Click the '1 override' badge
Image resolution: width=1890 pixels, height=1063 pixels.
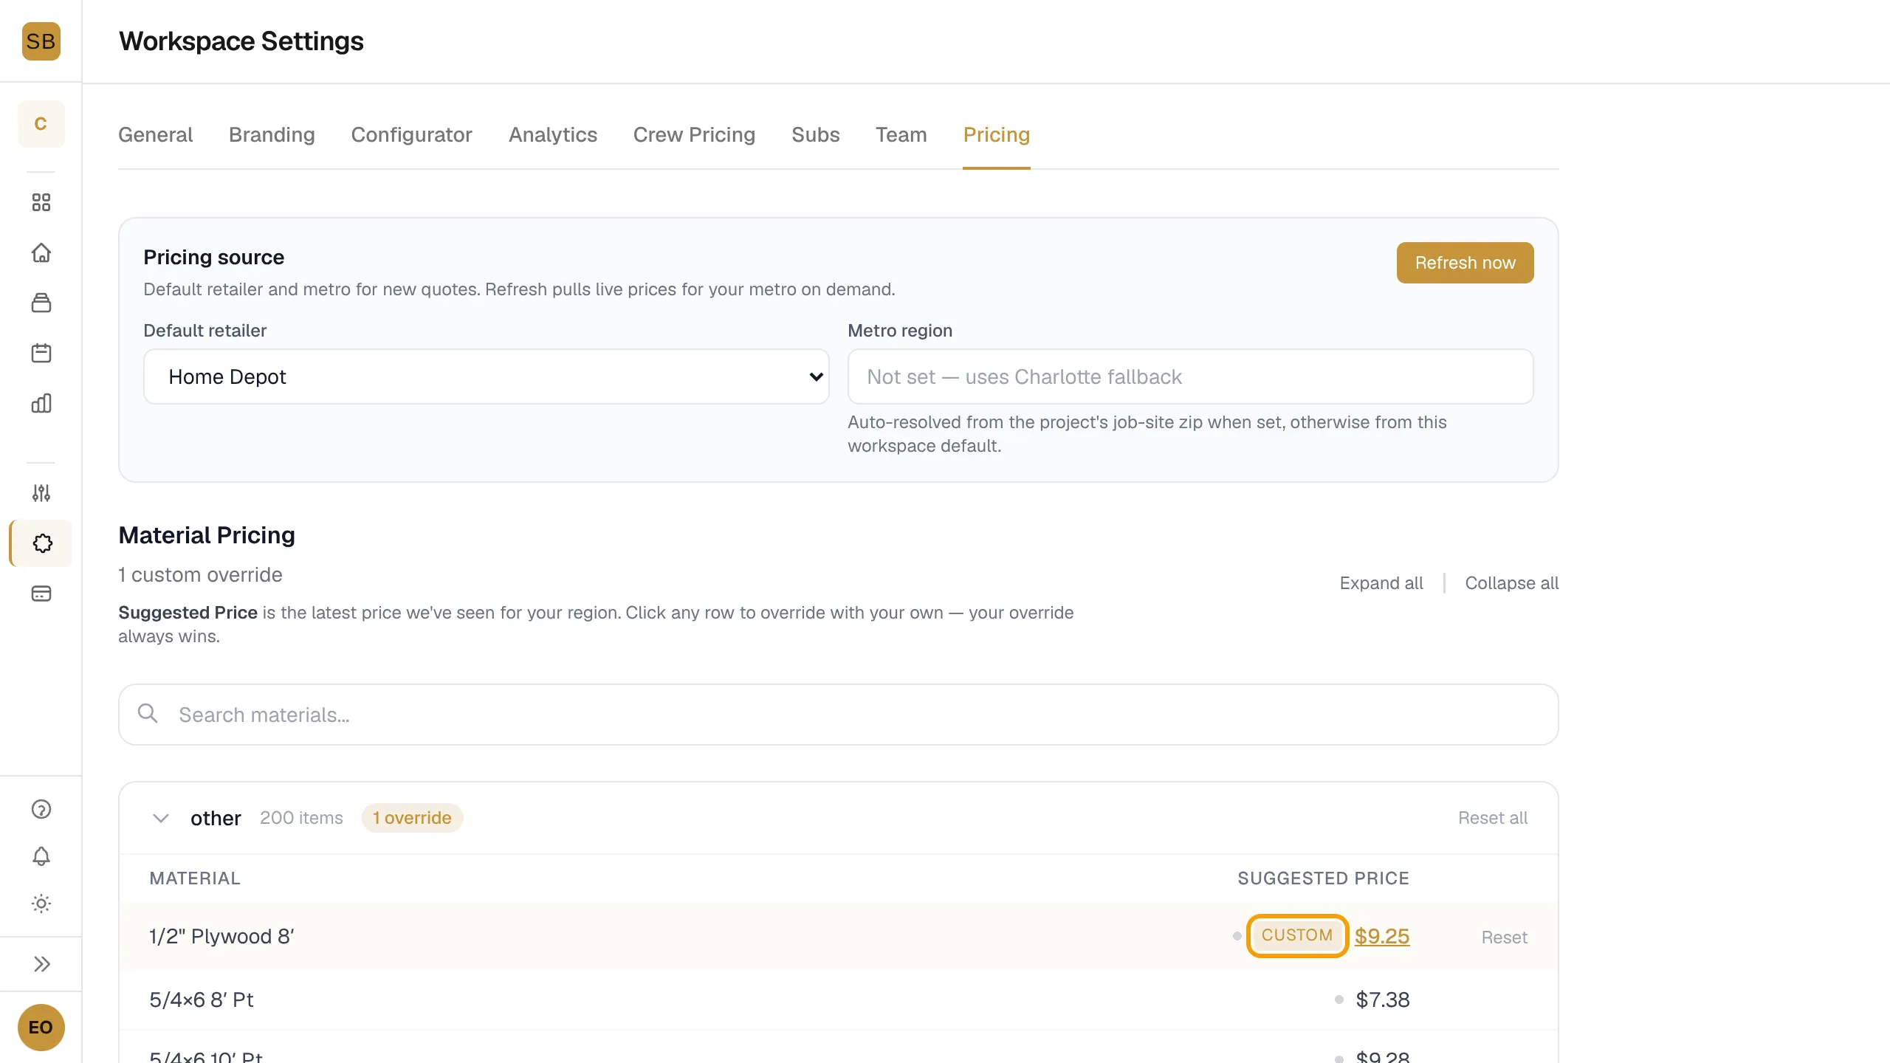tap(412, 818)
